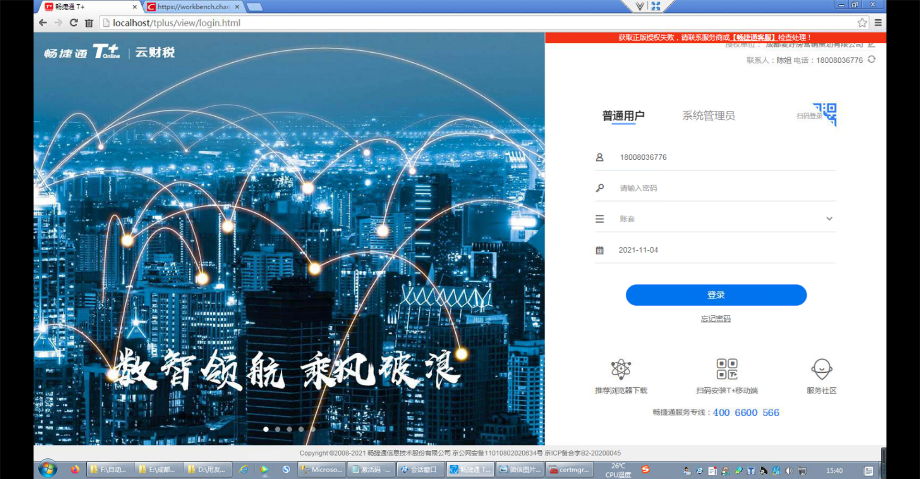Click the 忘记密码 link

click(715, 319)
